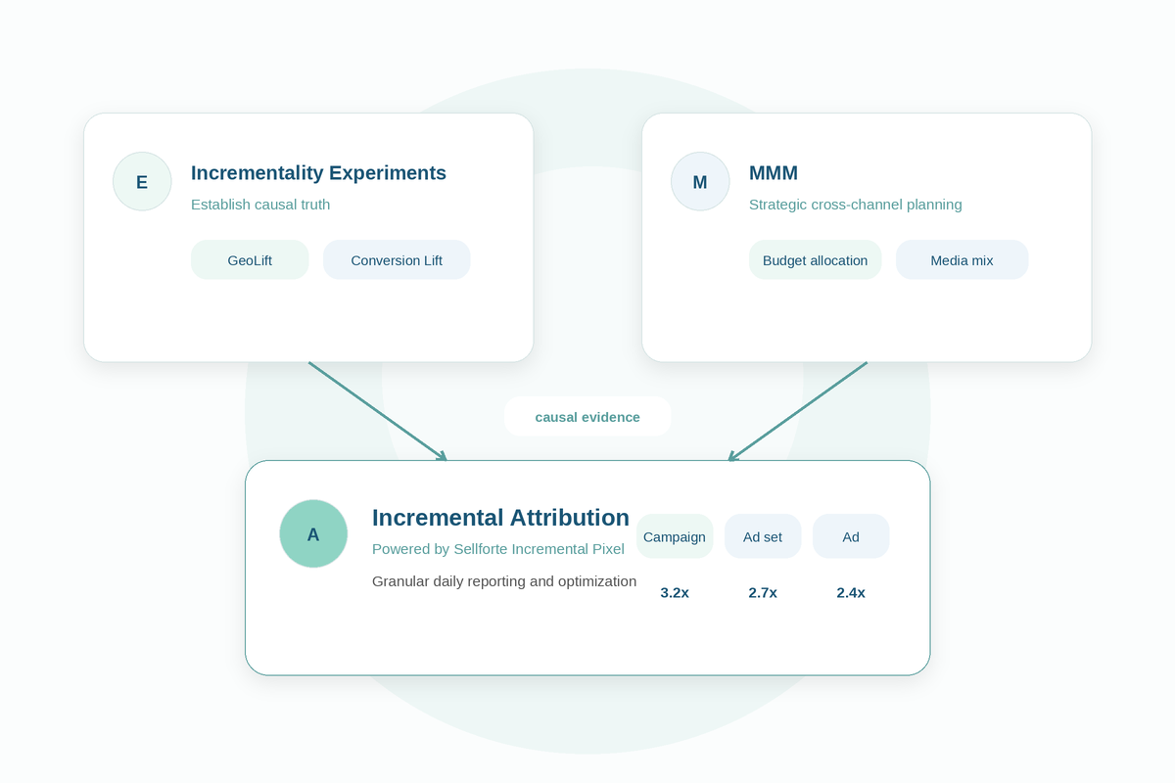The height and width of the screenshot is (783, 1175).
Task: Click the Incrementality Experiments heading
Action: (x=318, y=172)
